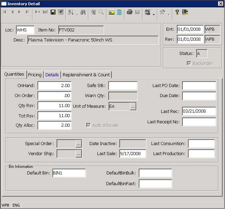Toggle the Auto Allocate checkbox
This screenshot has height=209, width=225.
click(88, 125)
